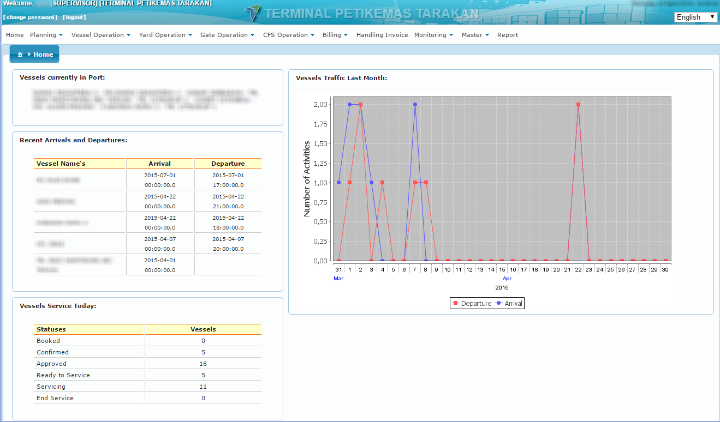Screen dimensions: 720x422
Task: Click the Number of Activities axis label
Action: (x=307, y=179)
